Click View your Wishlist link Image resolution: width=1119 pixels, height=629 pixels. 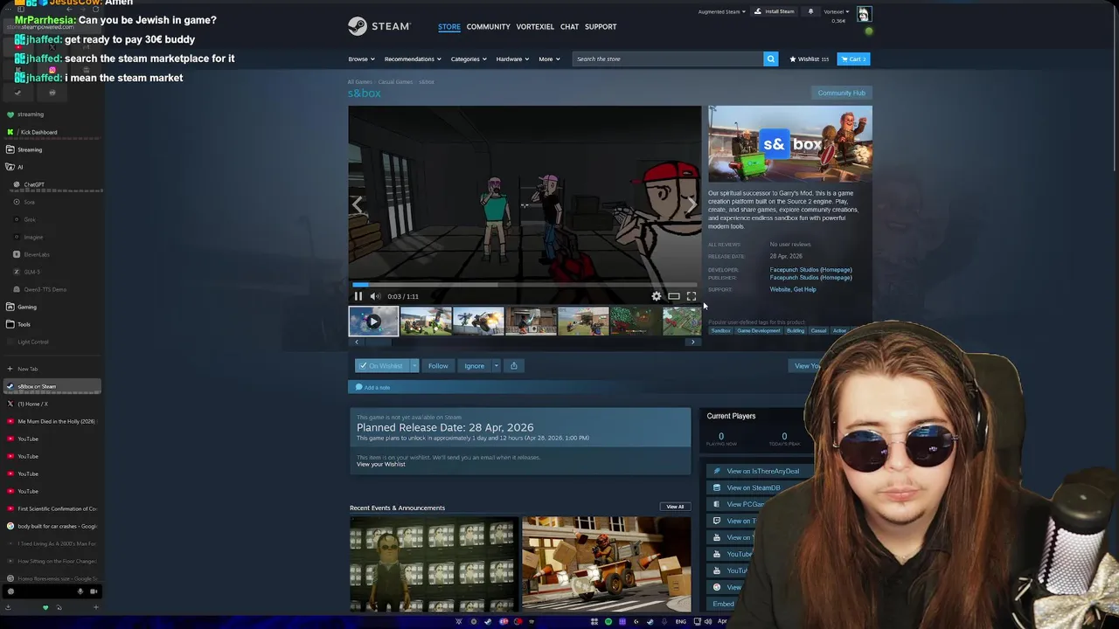[380, 464]
